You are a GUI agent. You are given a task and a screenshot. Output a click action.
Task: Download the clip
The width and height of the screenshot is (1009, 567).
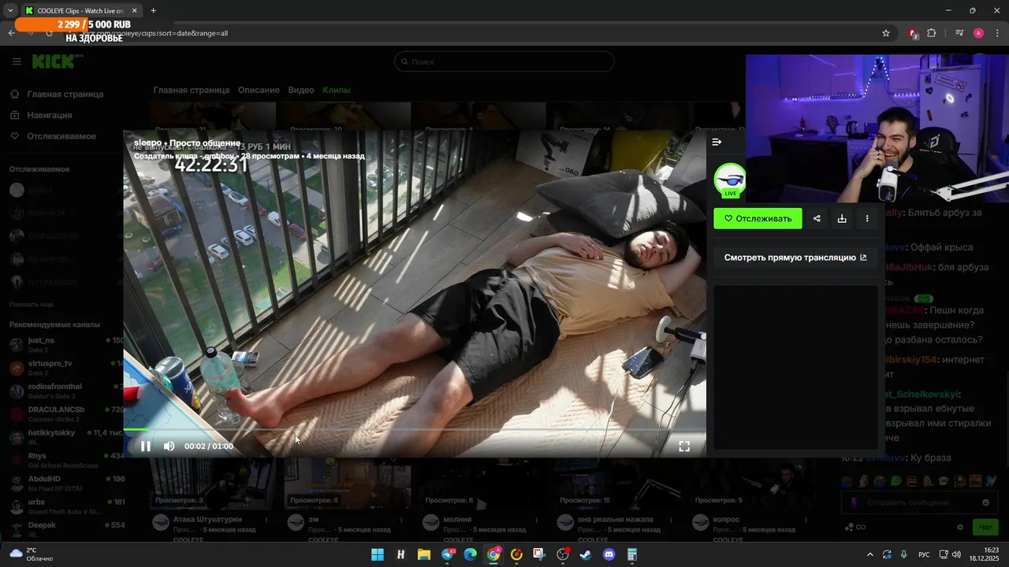click(x=842, y=219)
